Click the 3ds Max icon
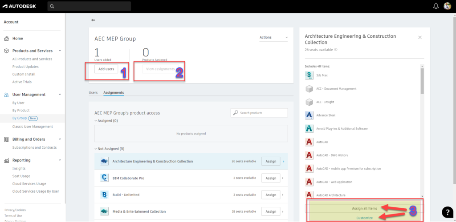This screenshot has height=222, width=456. [309, 75]
